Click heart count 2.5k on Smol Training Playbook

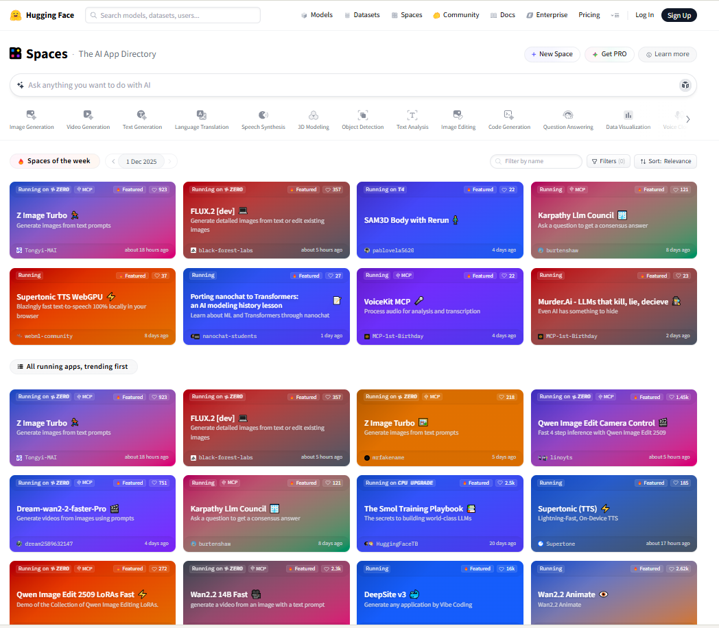507,483
